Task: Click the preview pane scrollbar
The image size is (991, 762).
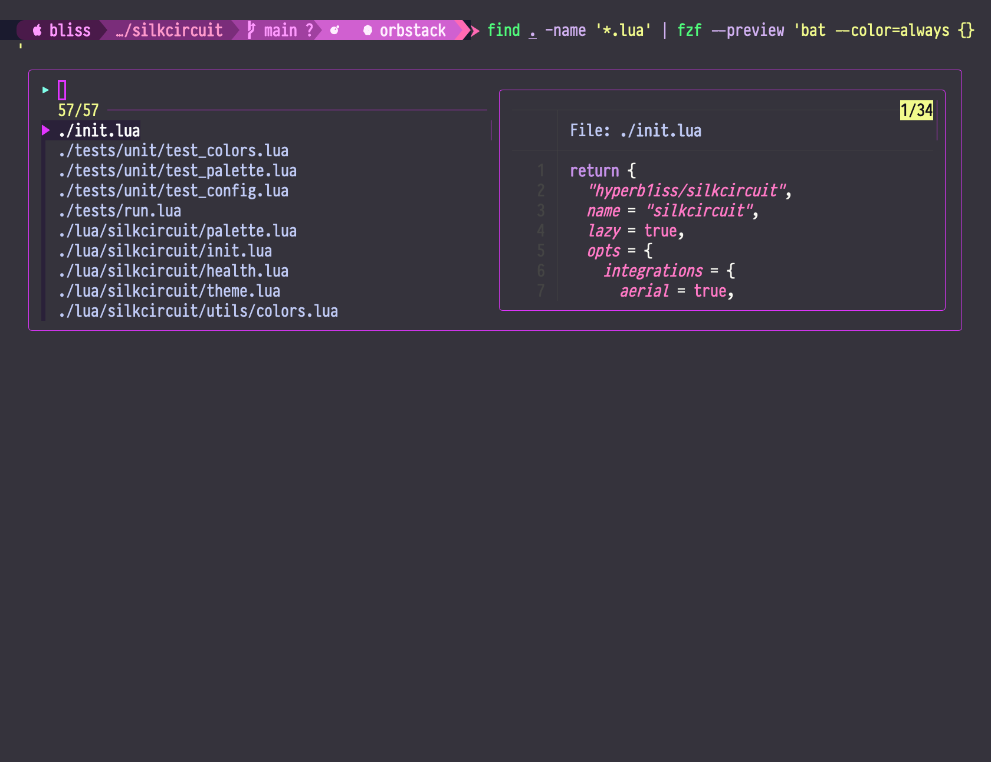Action: tap(937, 120)
